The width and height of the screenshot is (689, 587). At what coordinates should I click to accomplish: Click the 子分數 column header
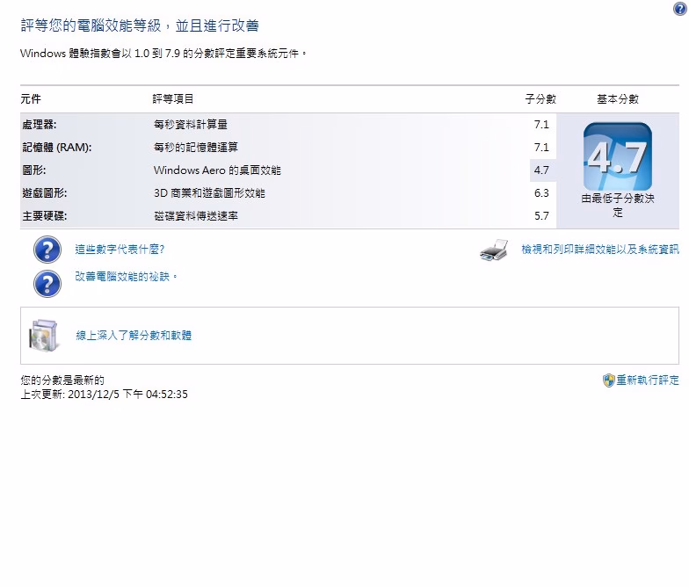(540, 98)
